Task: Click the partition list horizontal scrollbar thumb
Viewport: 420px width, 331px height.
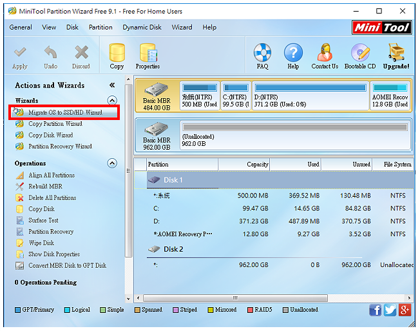Action: tap(236, 298)
